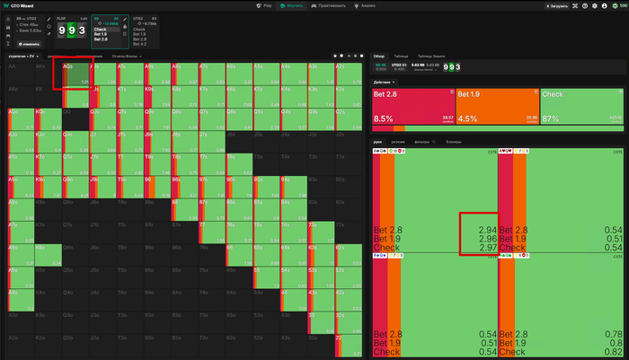Image resolution: width=629 pixels, height=360 pixels.
Task: Click the bottom icon in left sidebar column
Action: click(x=8, y=44)
